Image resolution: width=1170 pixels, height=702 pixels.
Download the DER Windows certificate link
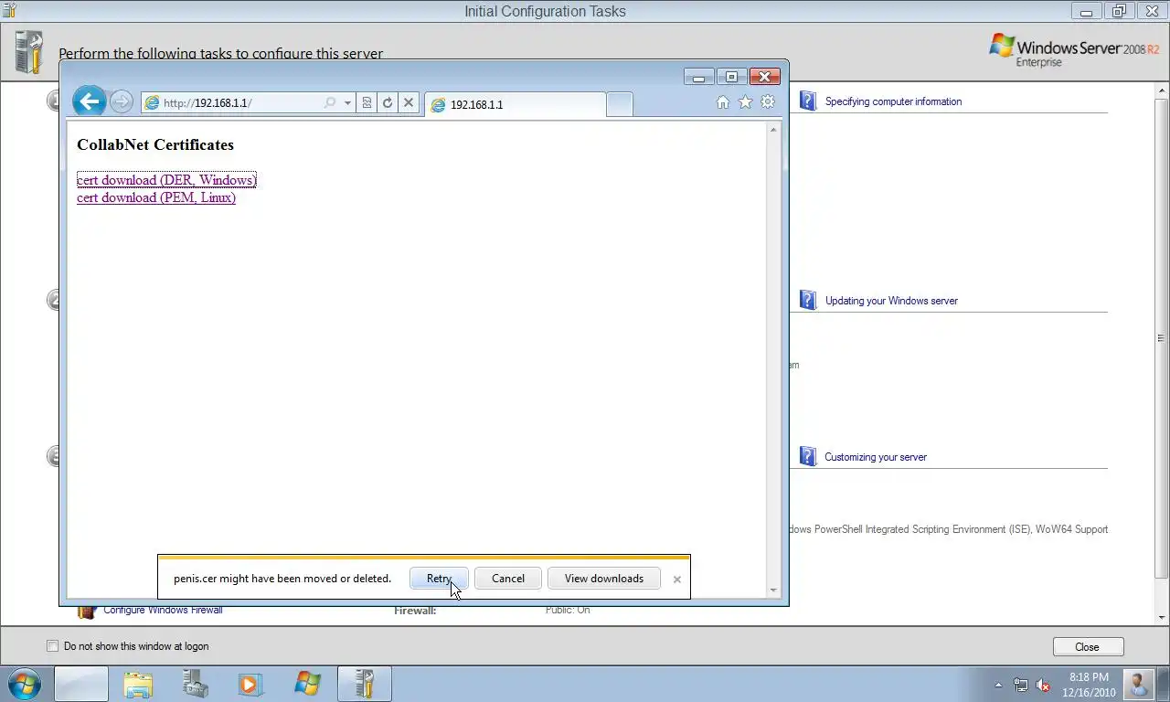pyautogui.click(x=166, y=180)
